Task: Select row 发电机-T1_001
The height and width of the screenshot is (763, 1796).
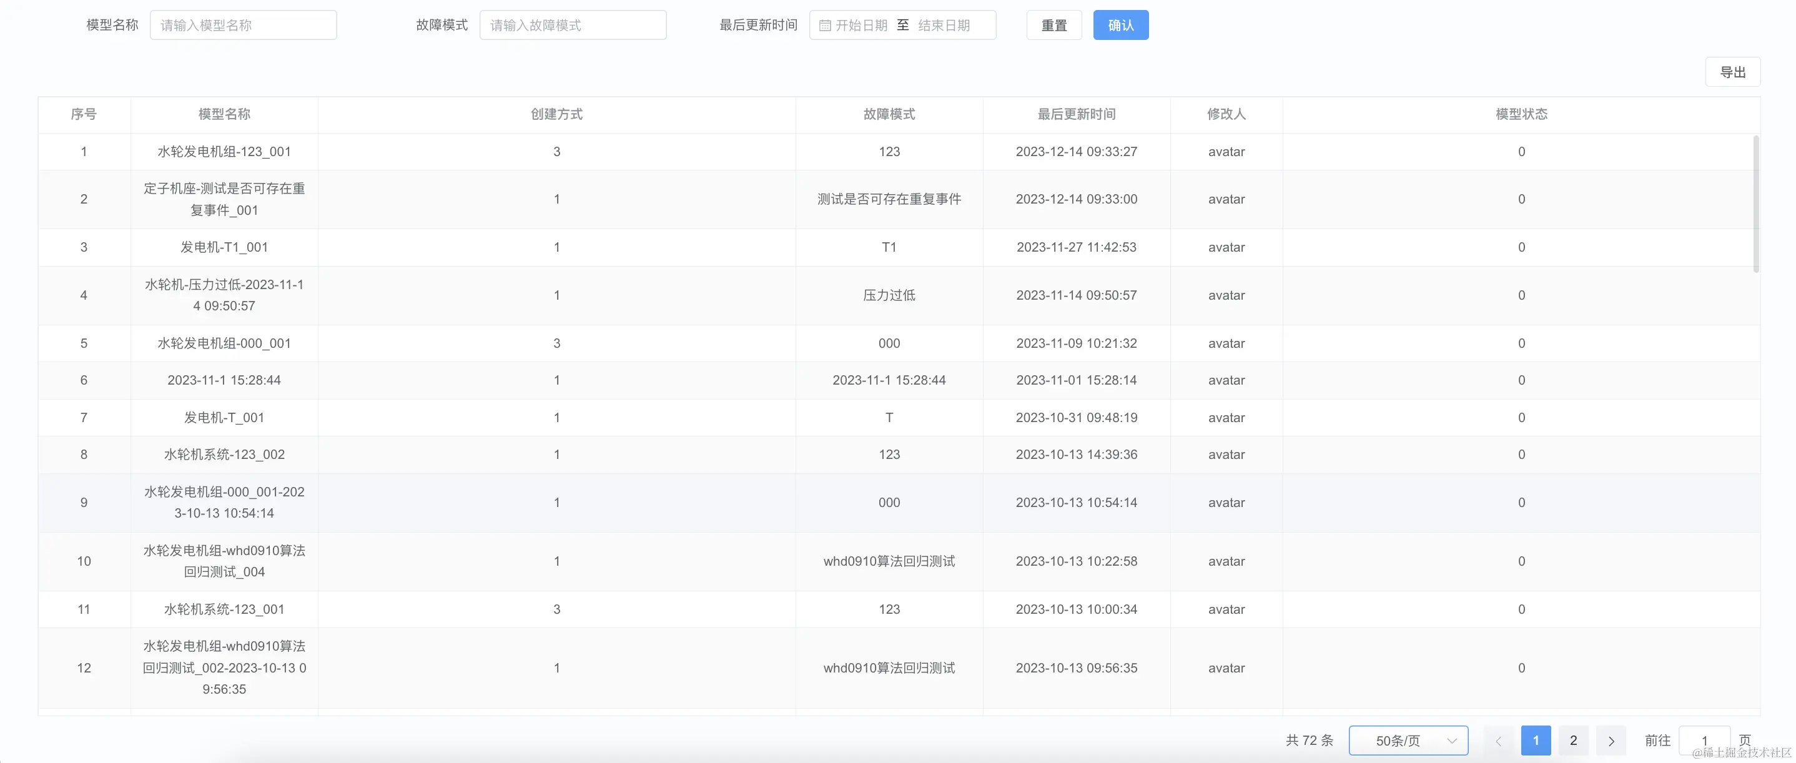Action: pyautogui.click(x=224, y=247)
